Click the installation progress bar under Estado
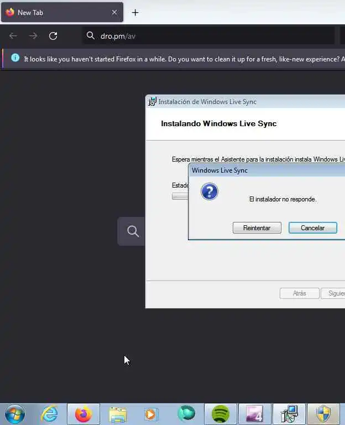 coord(180,196)
